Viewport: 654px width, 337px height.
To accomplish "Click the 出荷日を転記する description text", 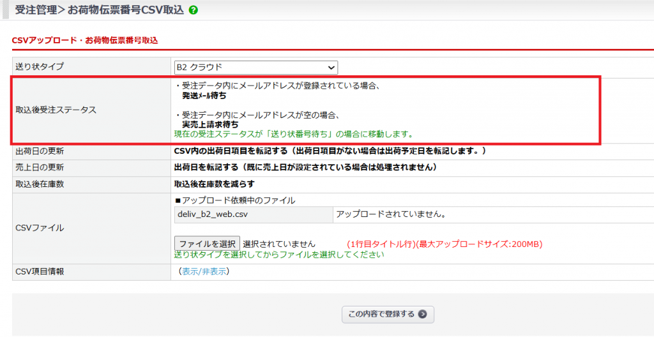I will pos(305,167).
